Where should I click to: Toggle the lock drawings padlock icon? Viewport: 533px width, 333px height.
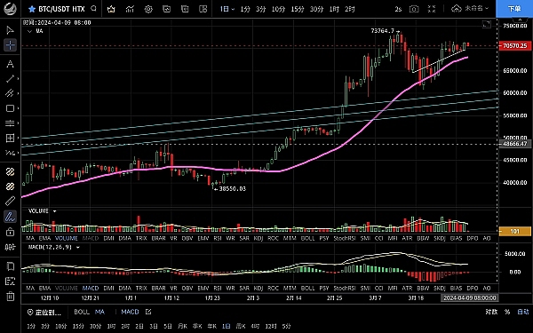coord(10,232)
